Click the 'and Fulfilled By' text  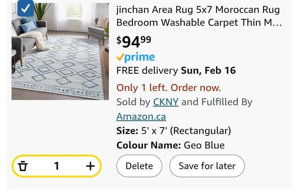click(217, 102)
